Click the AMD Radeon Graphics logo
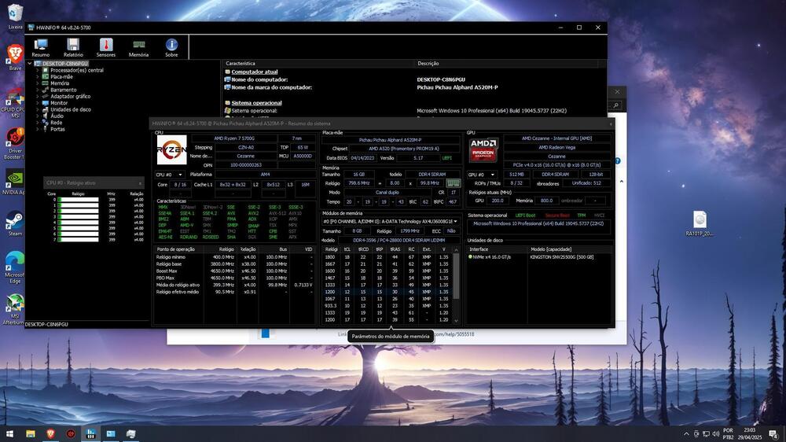The width and height of the screenshot is (786, 442). [483, 149]
